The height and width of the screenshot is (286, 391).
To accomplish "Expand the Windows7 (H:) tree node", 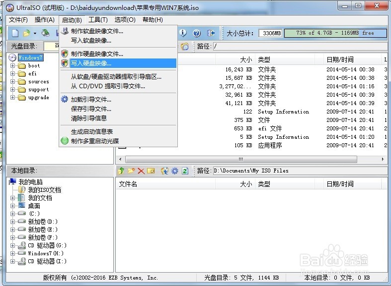I will pos(12,253).
